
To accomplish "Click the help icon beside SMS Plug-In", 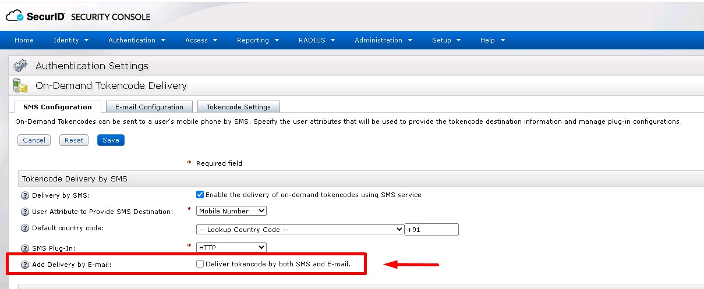I will pos(25,248).
